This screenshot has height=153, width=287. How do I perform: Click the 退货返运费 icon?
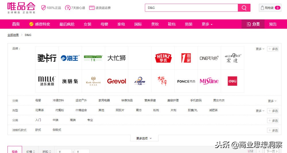92,8
